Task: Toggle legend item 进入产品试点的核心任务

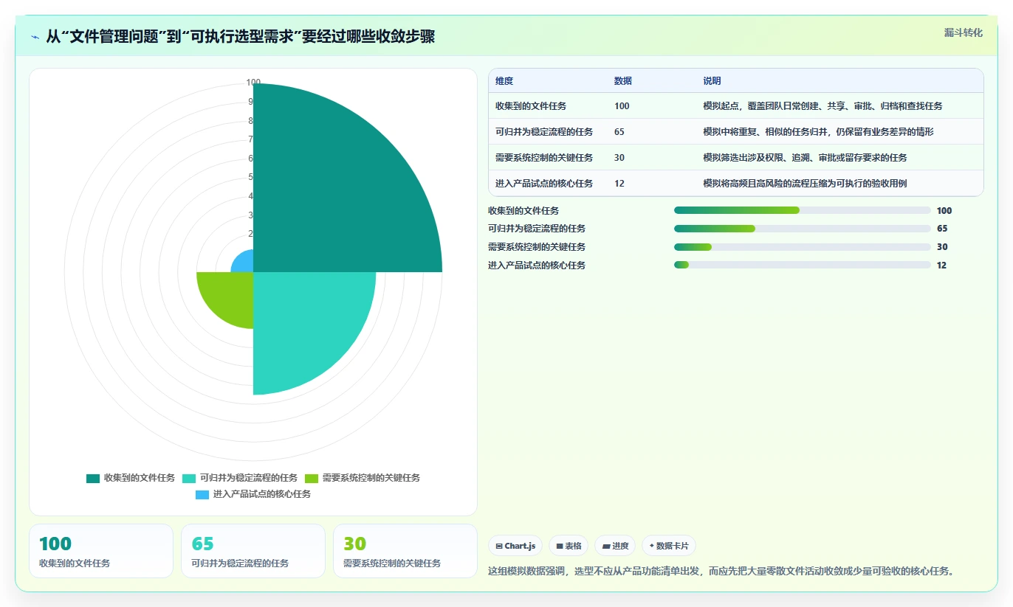Action: tap(253, 494)
